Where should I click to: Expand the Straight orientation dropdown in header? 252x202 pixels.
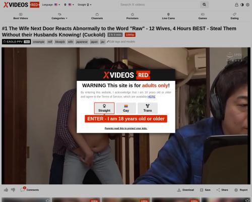84,5
